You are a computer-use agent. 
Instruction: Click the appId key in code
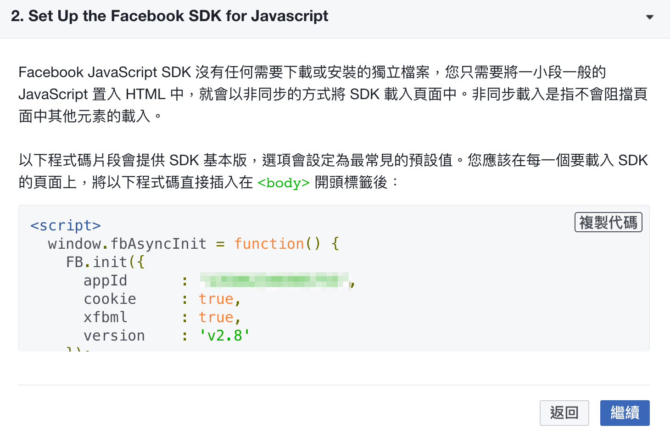(105, 281)
